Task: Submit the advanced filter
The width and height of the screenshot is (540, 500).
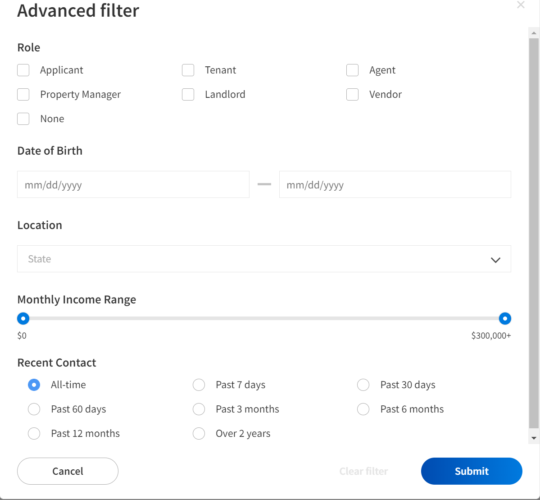Action: click(x=471, y=471)
